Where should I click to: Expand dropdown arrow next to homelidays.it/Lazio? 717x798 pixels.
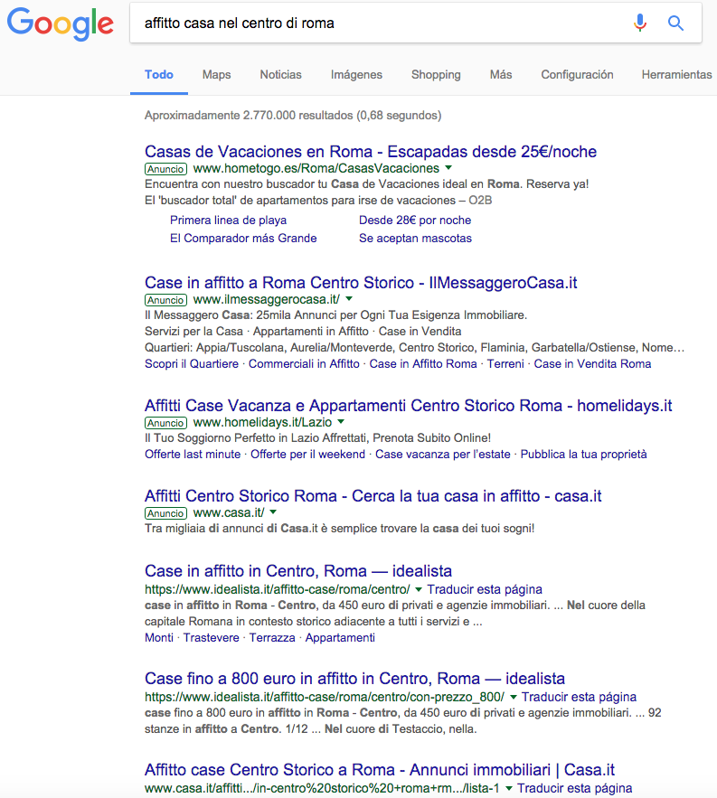tap(341, 422)
